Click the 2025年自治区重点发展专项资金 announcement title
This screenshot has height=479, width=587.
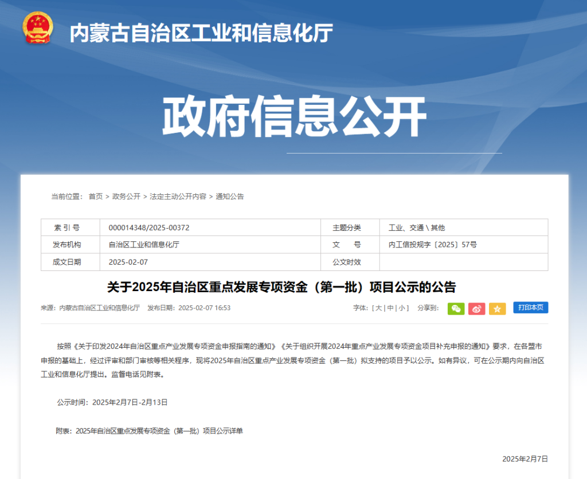click(281, 286)
